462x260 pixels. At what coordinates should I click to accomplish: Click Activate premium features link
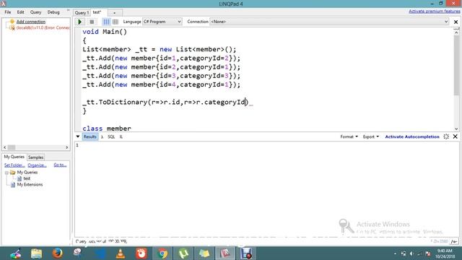(435, 12)
